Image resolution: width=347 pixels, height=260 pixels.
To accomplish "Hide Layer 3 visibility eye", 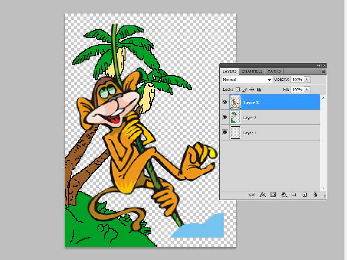I will tap(225, 102).
